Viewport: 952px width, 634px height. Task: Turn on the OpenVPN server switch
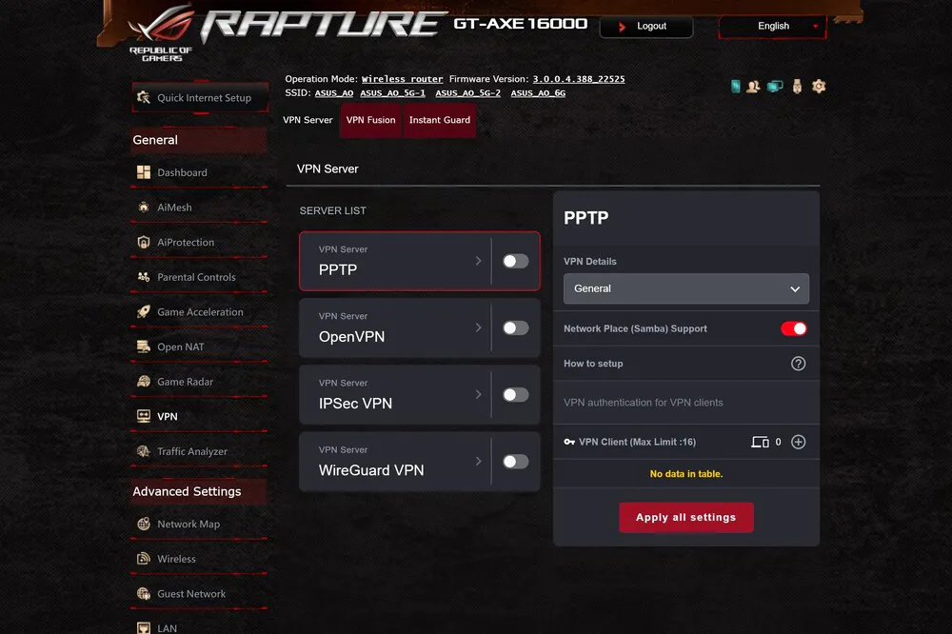[x=515, y=327]
